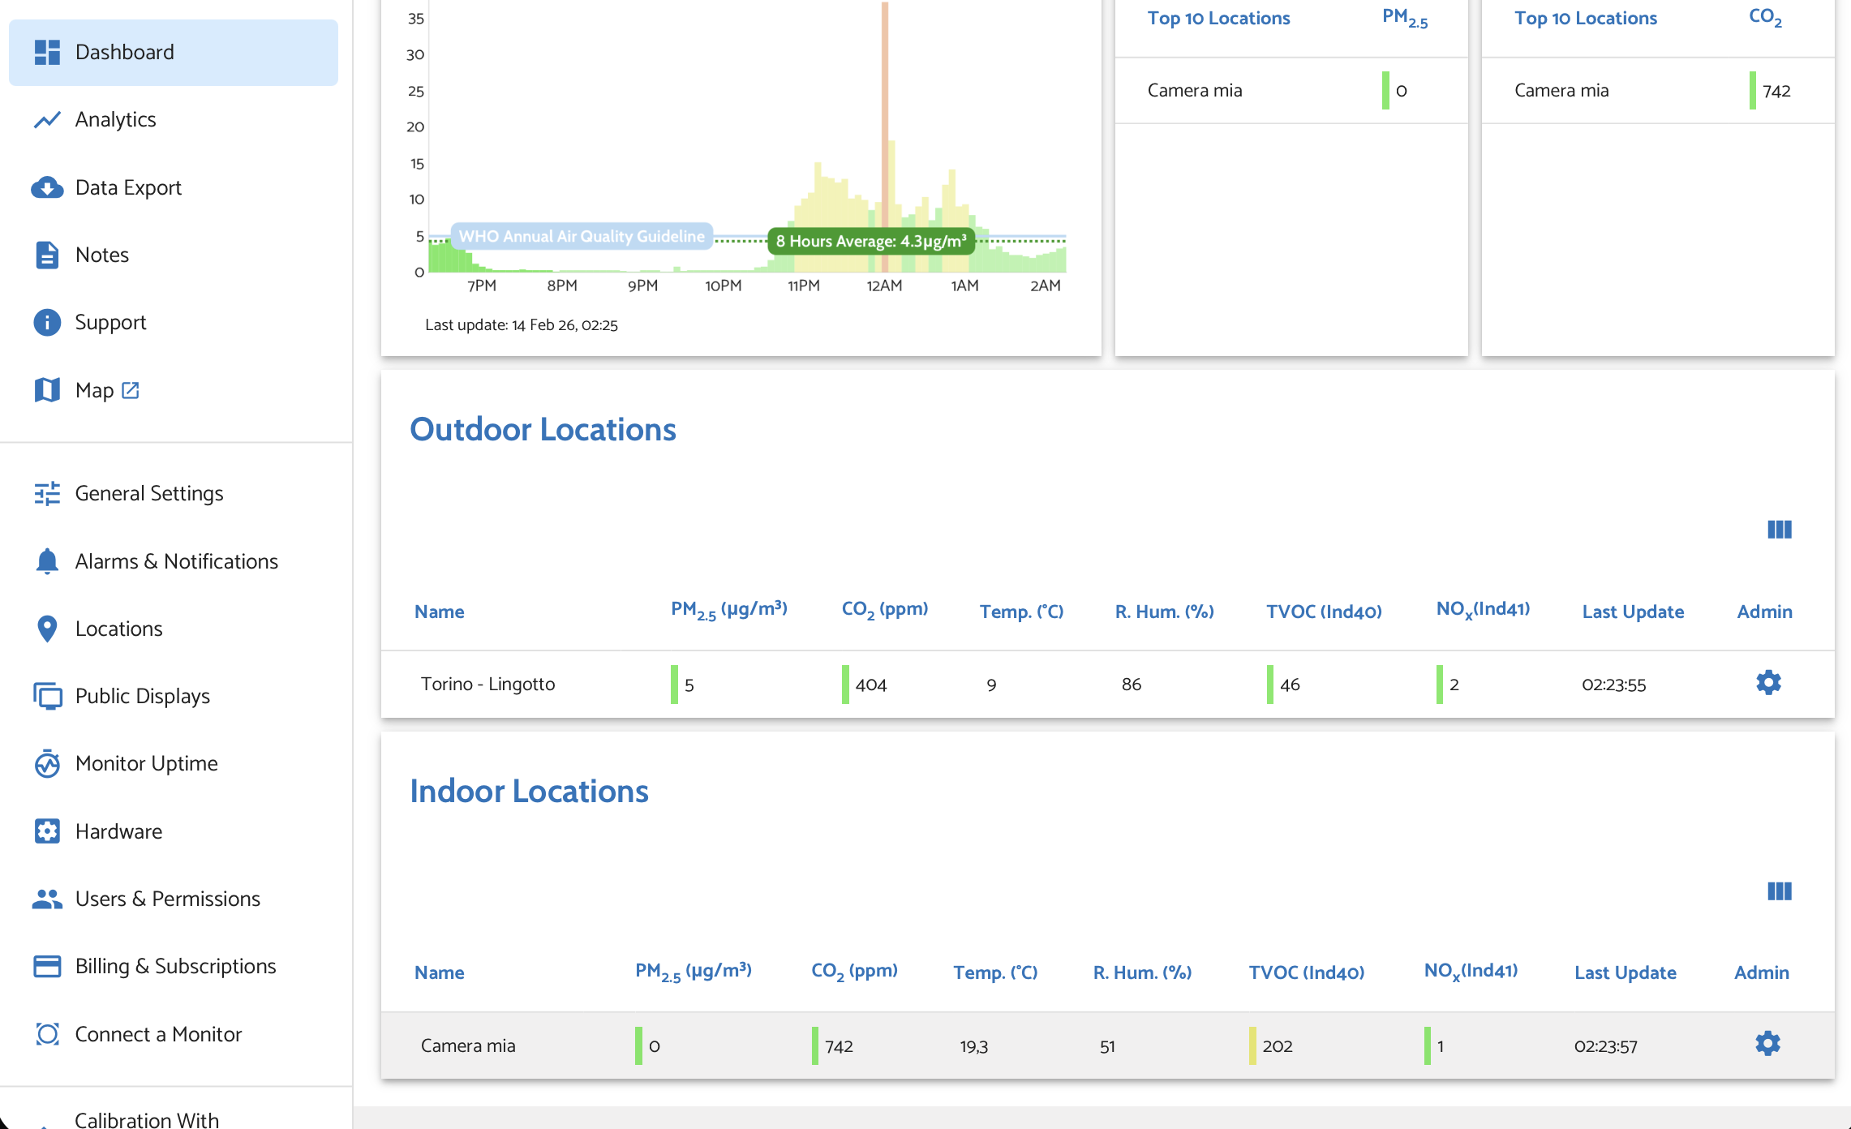Open the Indoor Locations column selector icon
Viewport: 1851px width, 1129px height.
[x=1779, y=891]
